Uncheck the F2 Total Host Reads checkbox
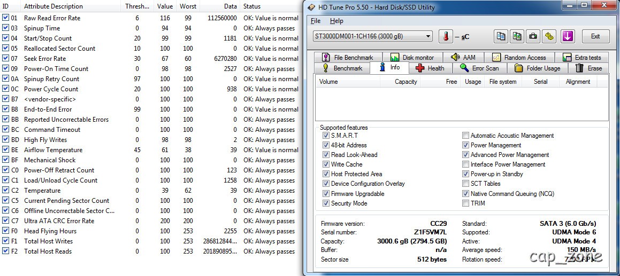Screen dimensions: 620x276 tap(5, 251)
